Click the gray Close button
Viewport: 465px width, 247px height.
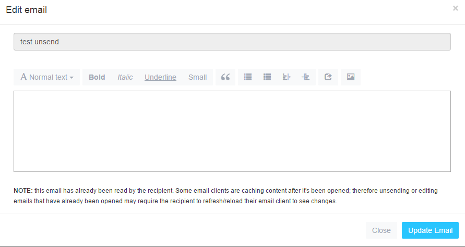pyautogui.click(x=381, y=230)
